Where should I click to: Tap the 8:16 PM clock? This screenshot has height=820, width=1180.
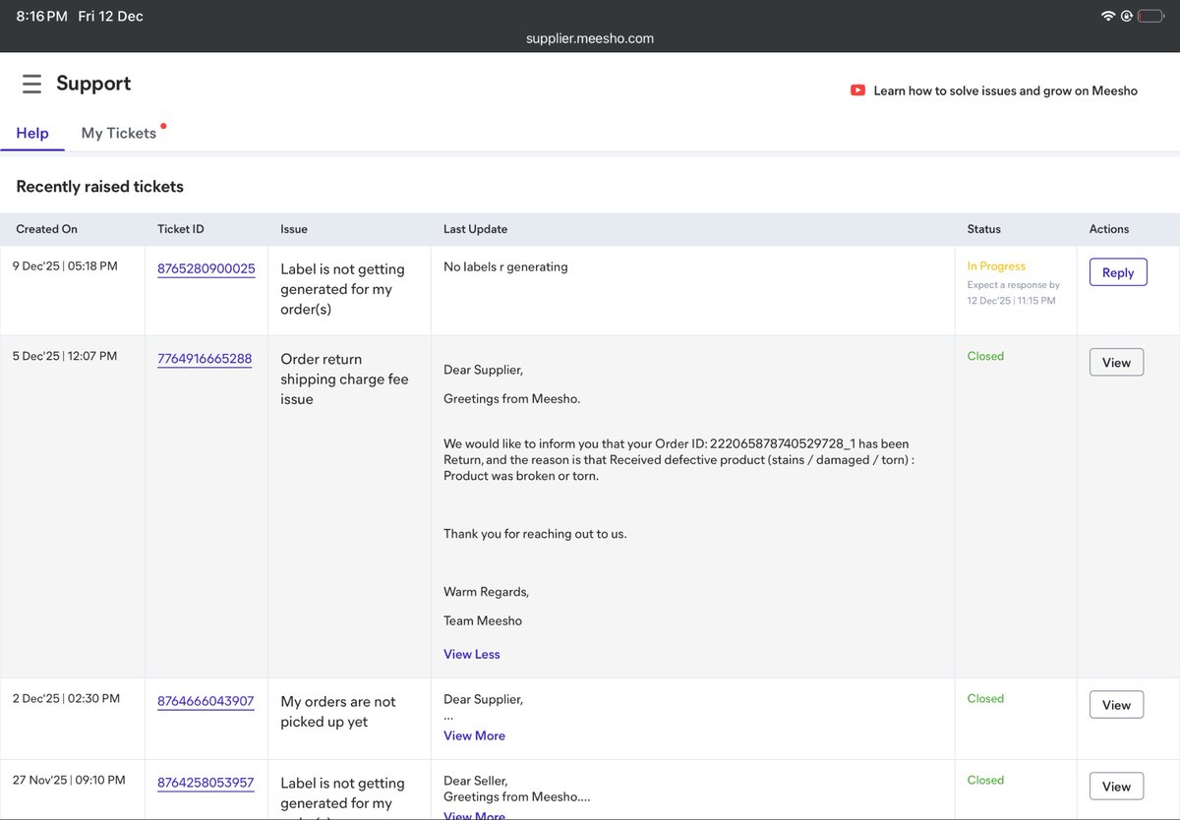point(42,17)
